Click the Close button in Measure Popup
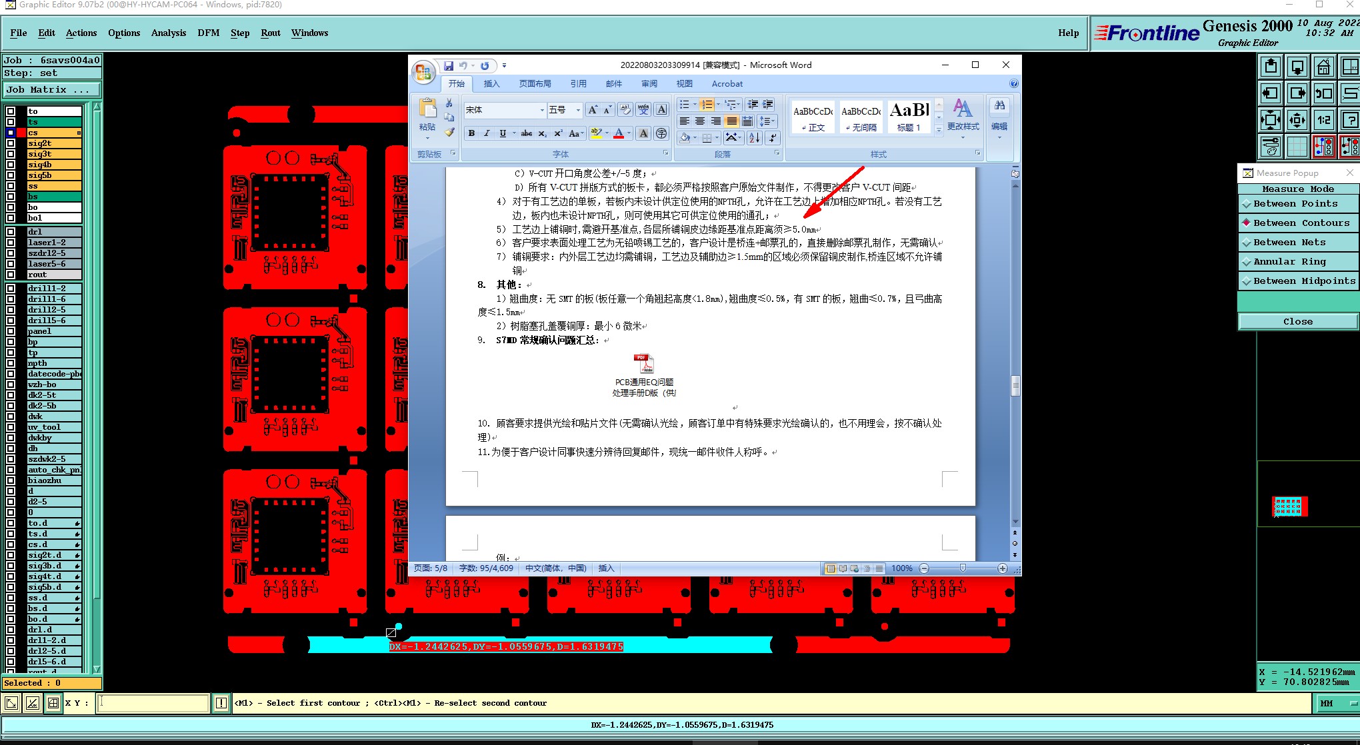The image size is (1360, 745). coord(1297,321)
